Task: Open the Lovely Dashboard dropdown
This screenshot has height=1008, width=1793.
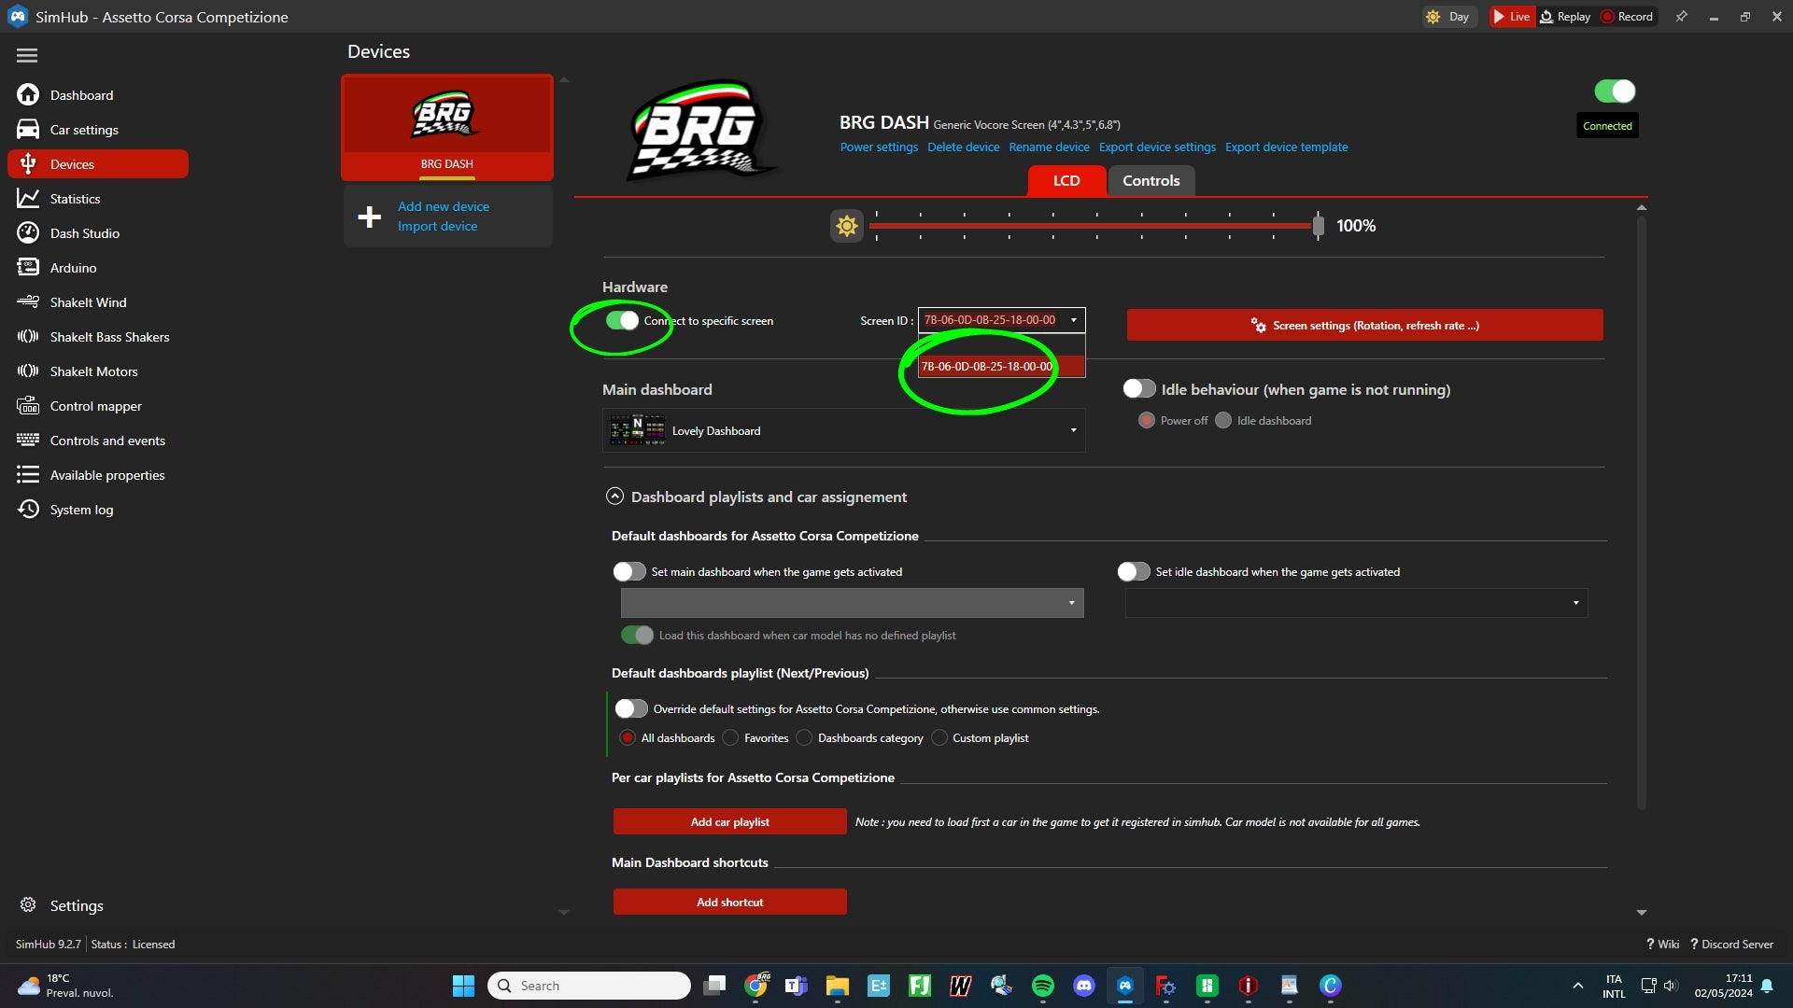Action: pyautogui.click(x=844, y=430)
